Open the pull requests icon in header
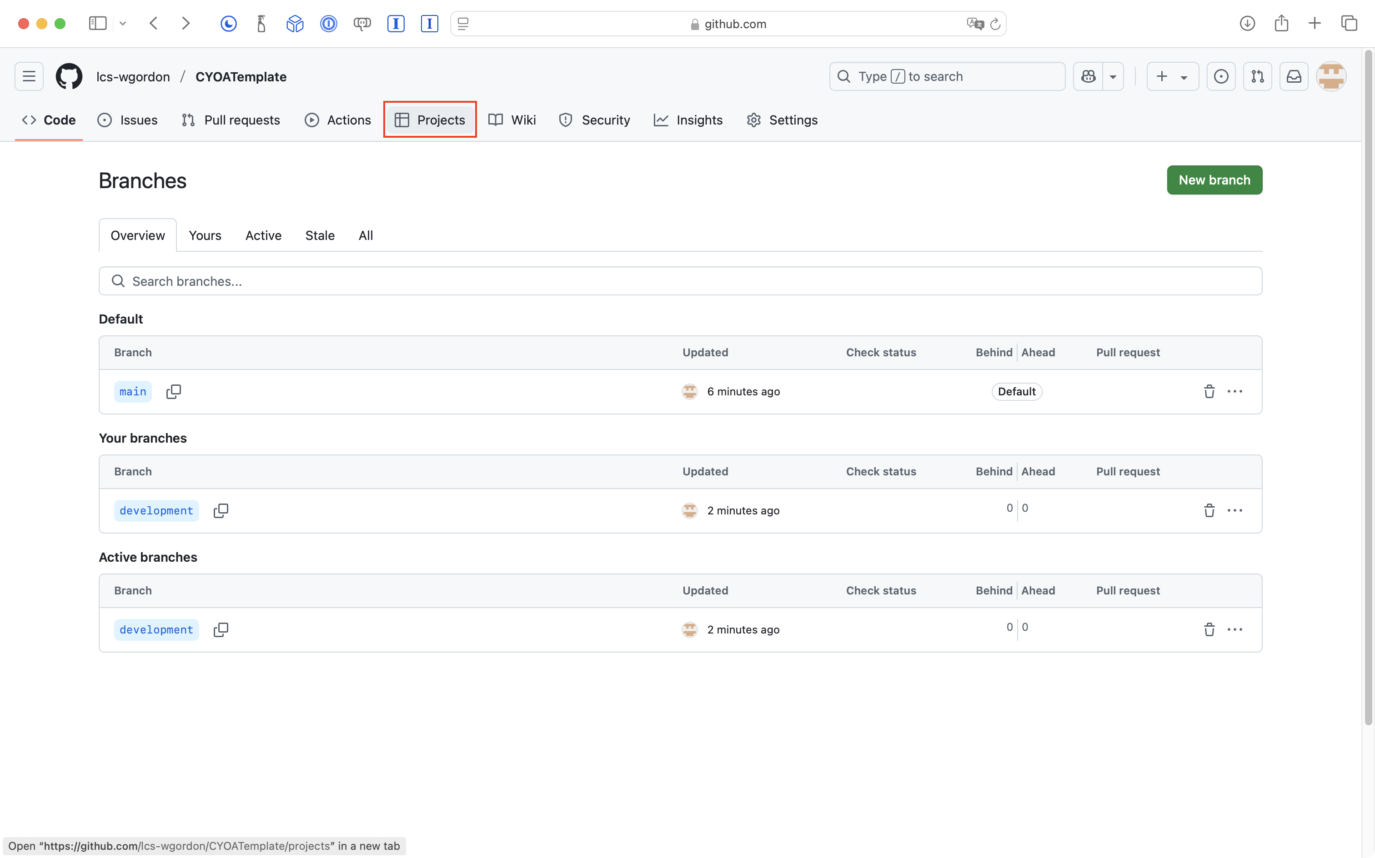 [1258, 77]
